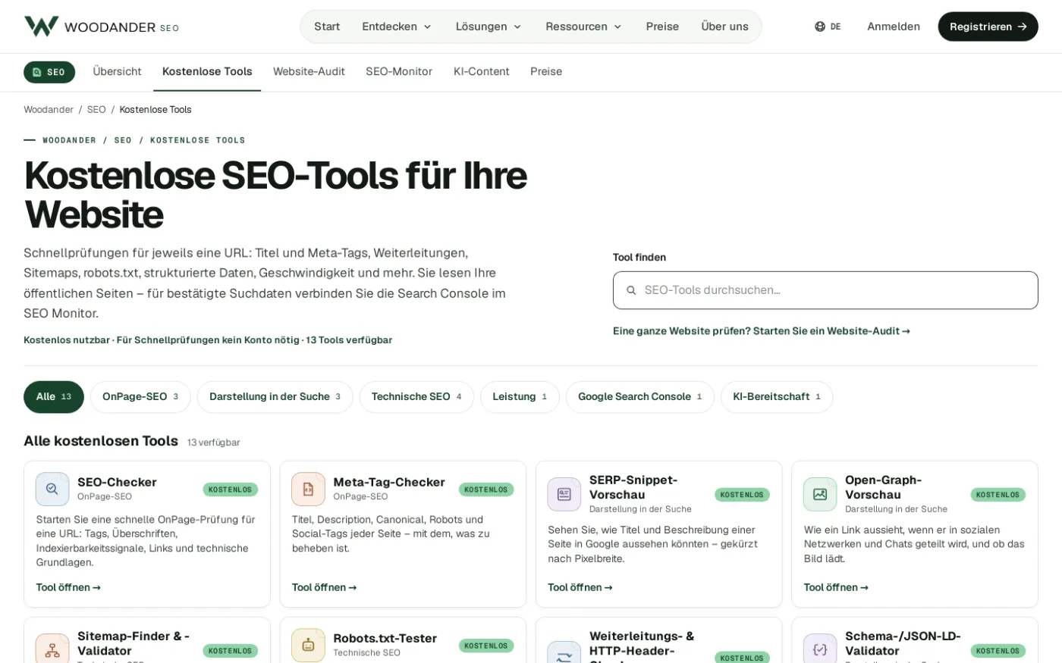Viewport: 1062px width, 663px height.
Task: Click the Woodander SEO logo
Action: 102,27
